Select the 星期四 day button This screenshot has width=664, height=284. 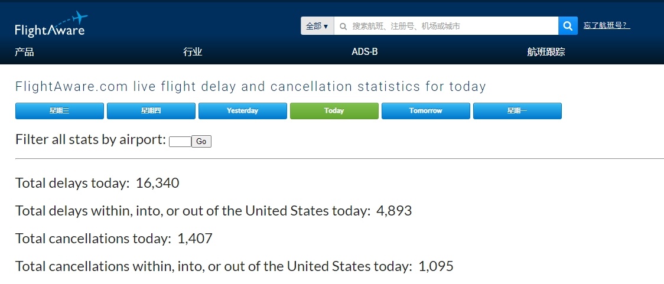151,111
